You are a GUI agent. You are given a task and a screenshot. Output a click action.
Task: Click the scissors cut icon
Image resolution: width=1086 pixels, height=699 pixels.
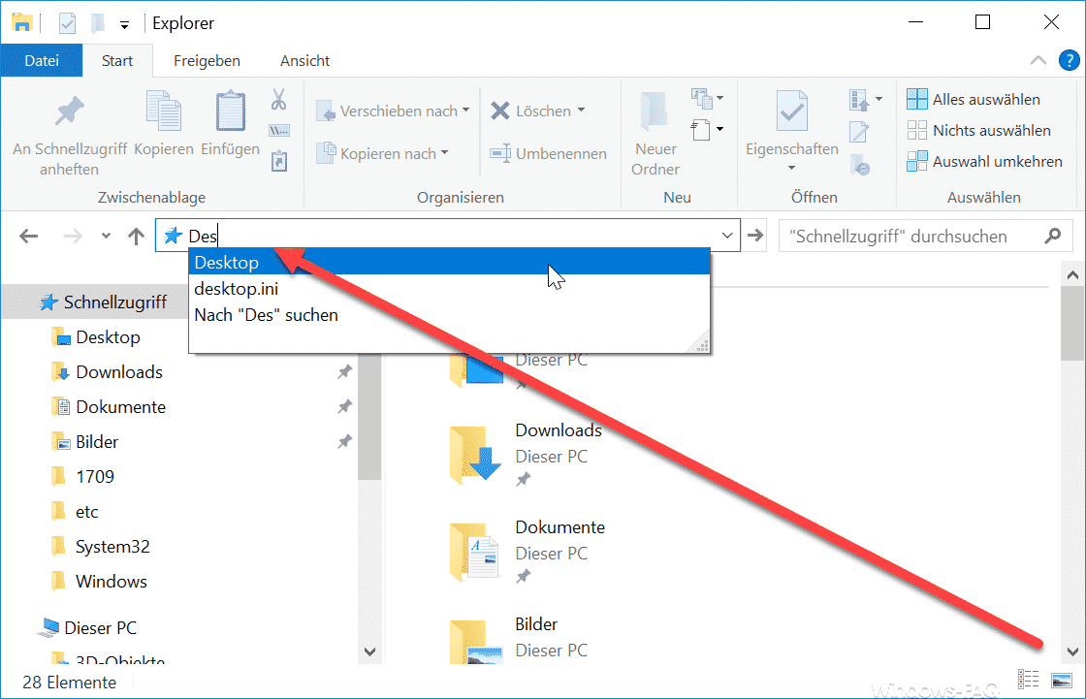pyautogui.click(x=279, y=100)
